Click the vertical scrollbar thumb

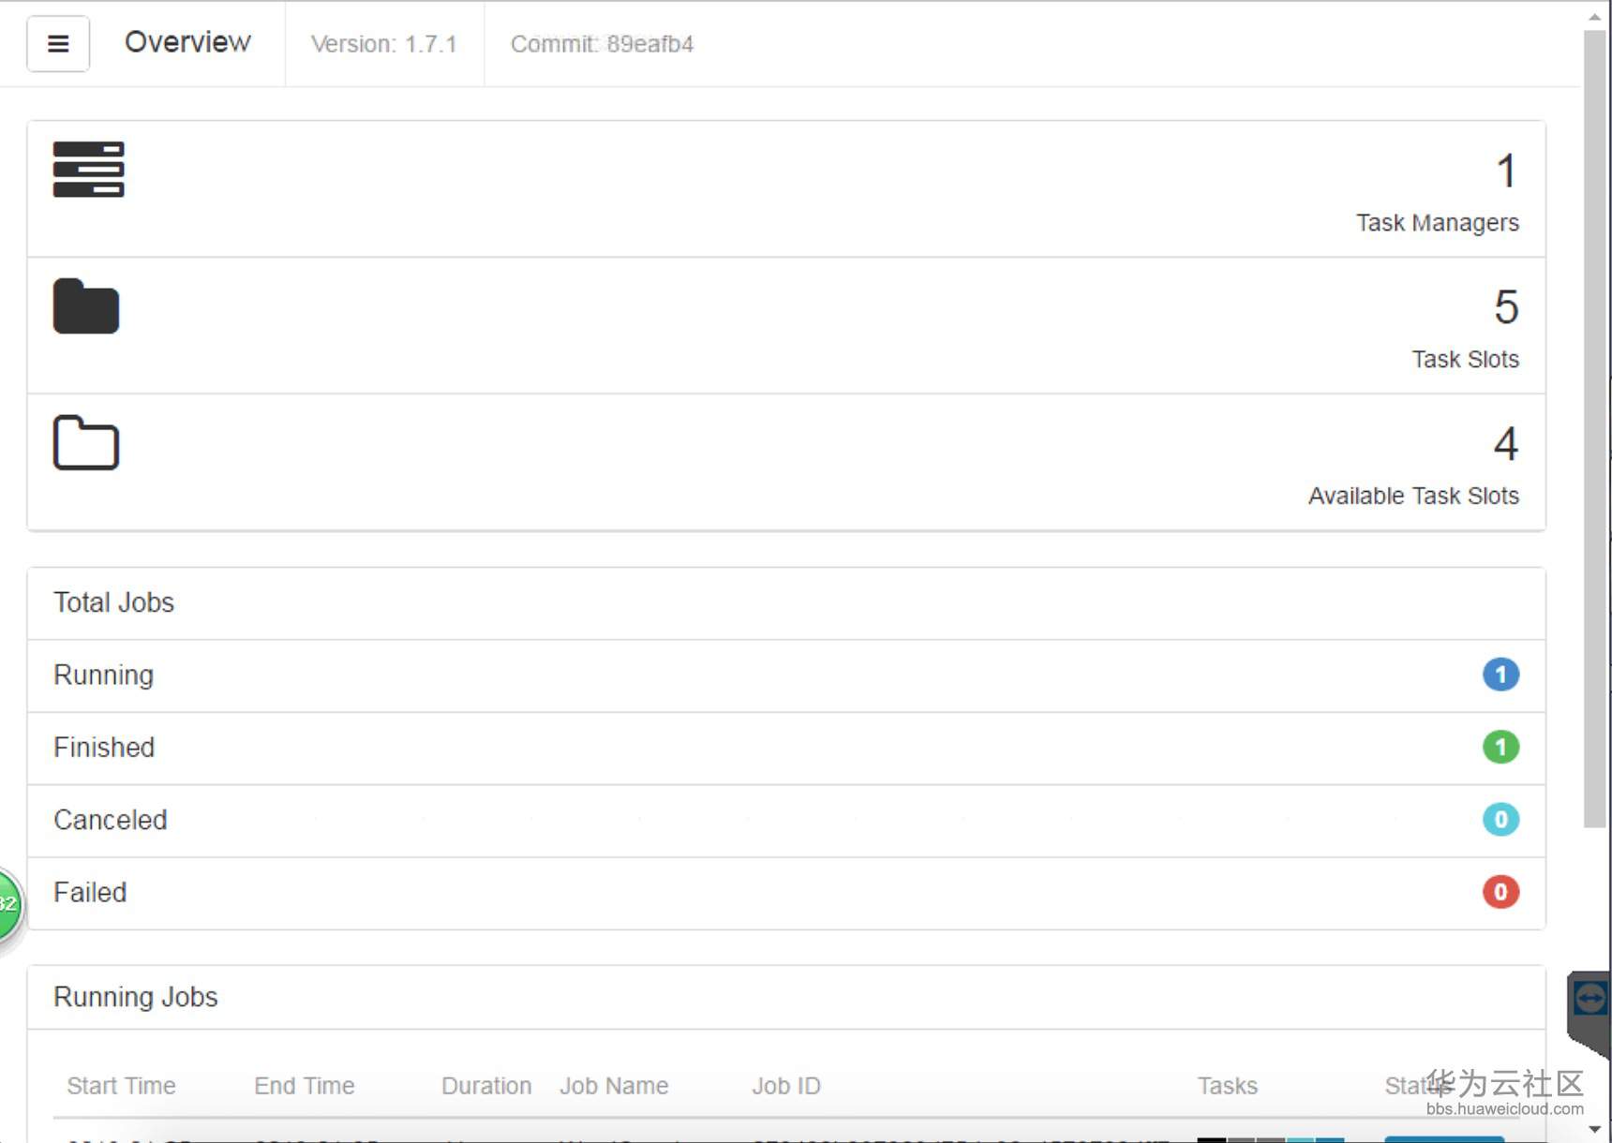tap(1595, 429)
